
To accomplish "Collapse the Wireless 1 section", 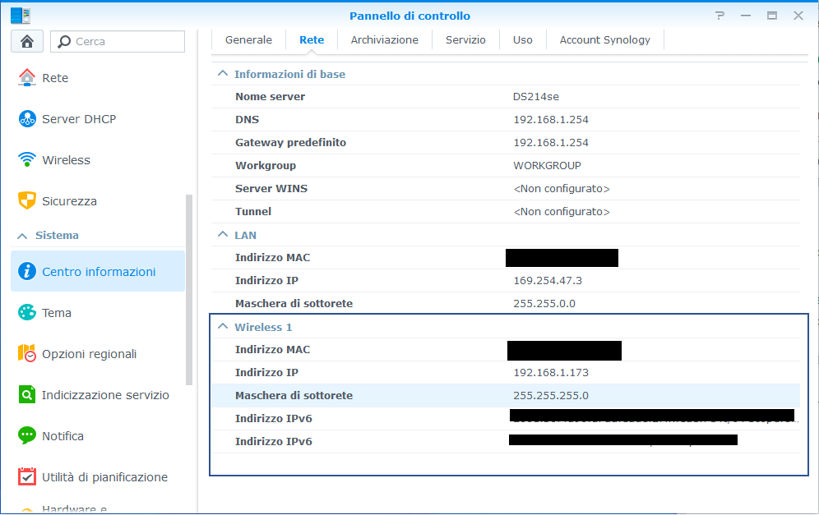I will [x=223, y=326].
